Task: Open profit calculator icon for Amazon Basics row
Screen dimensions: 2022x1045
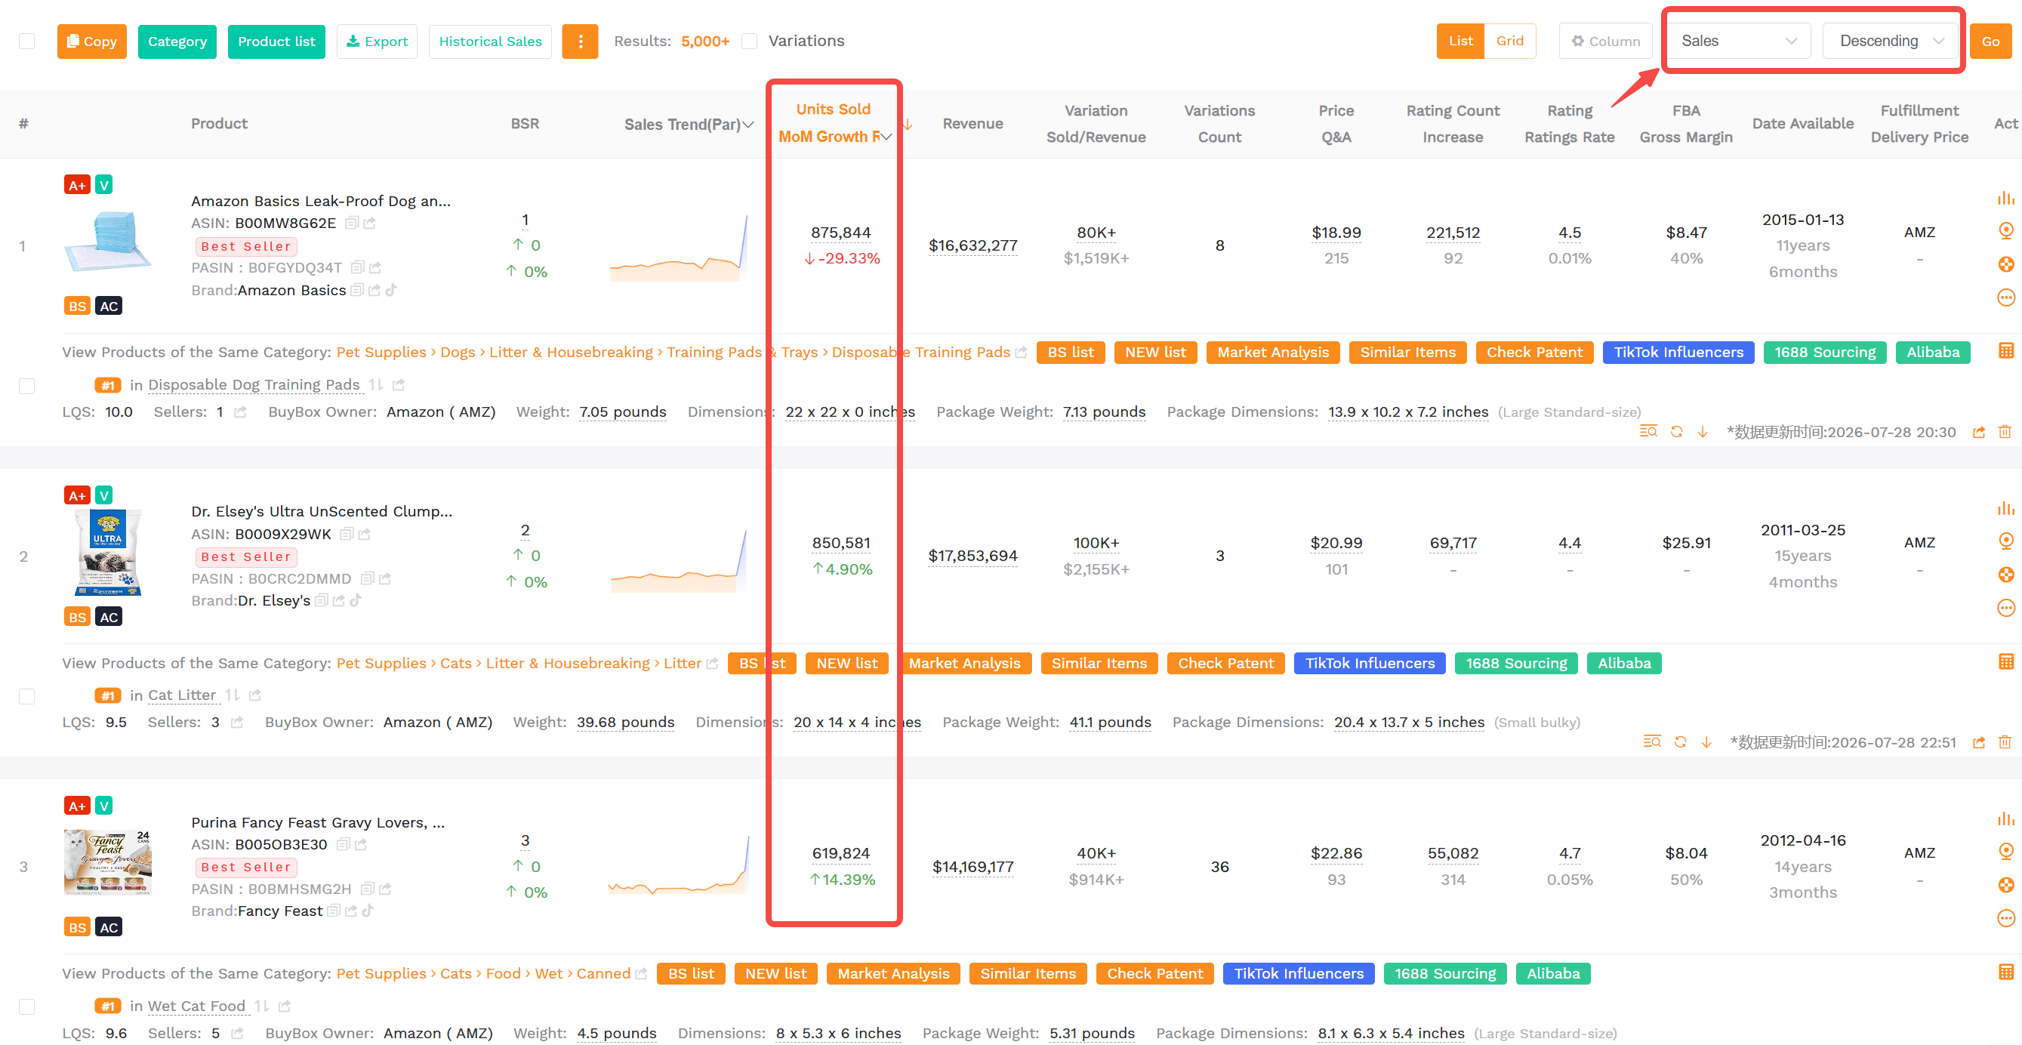Action: [2005, 351]
